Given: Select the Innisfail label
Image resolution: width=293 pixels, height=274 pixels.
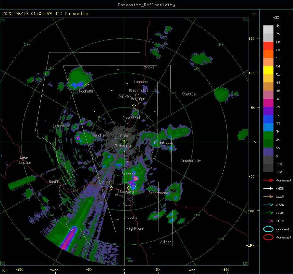Looking at the screenshot, I should point(132,118).
